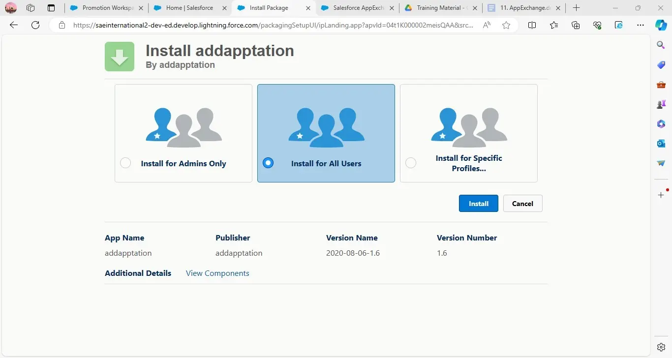Open the Shopping tag sidebar icon
672x358 pixels.
click(x=661, y=65)
